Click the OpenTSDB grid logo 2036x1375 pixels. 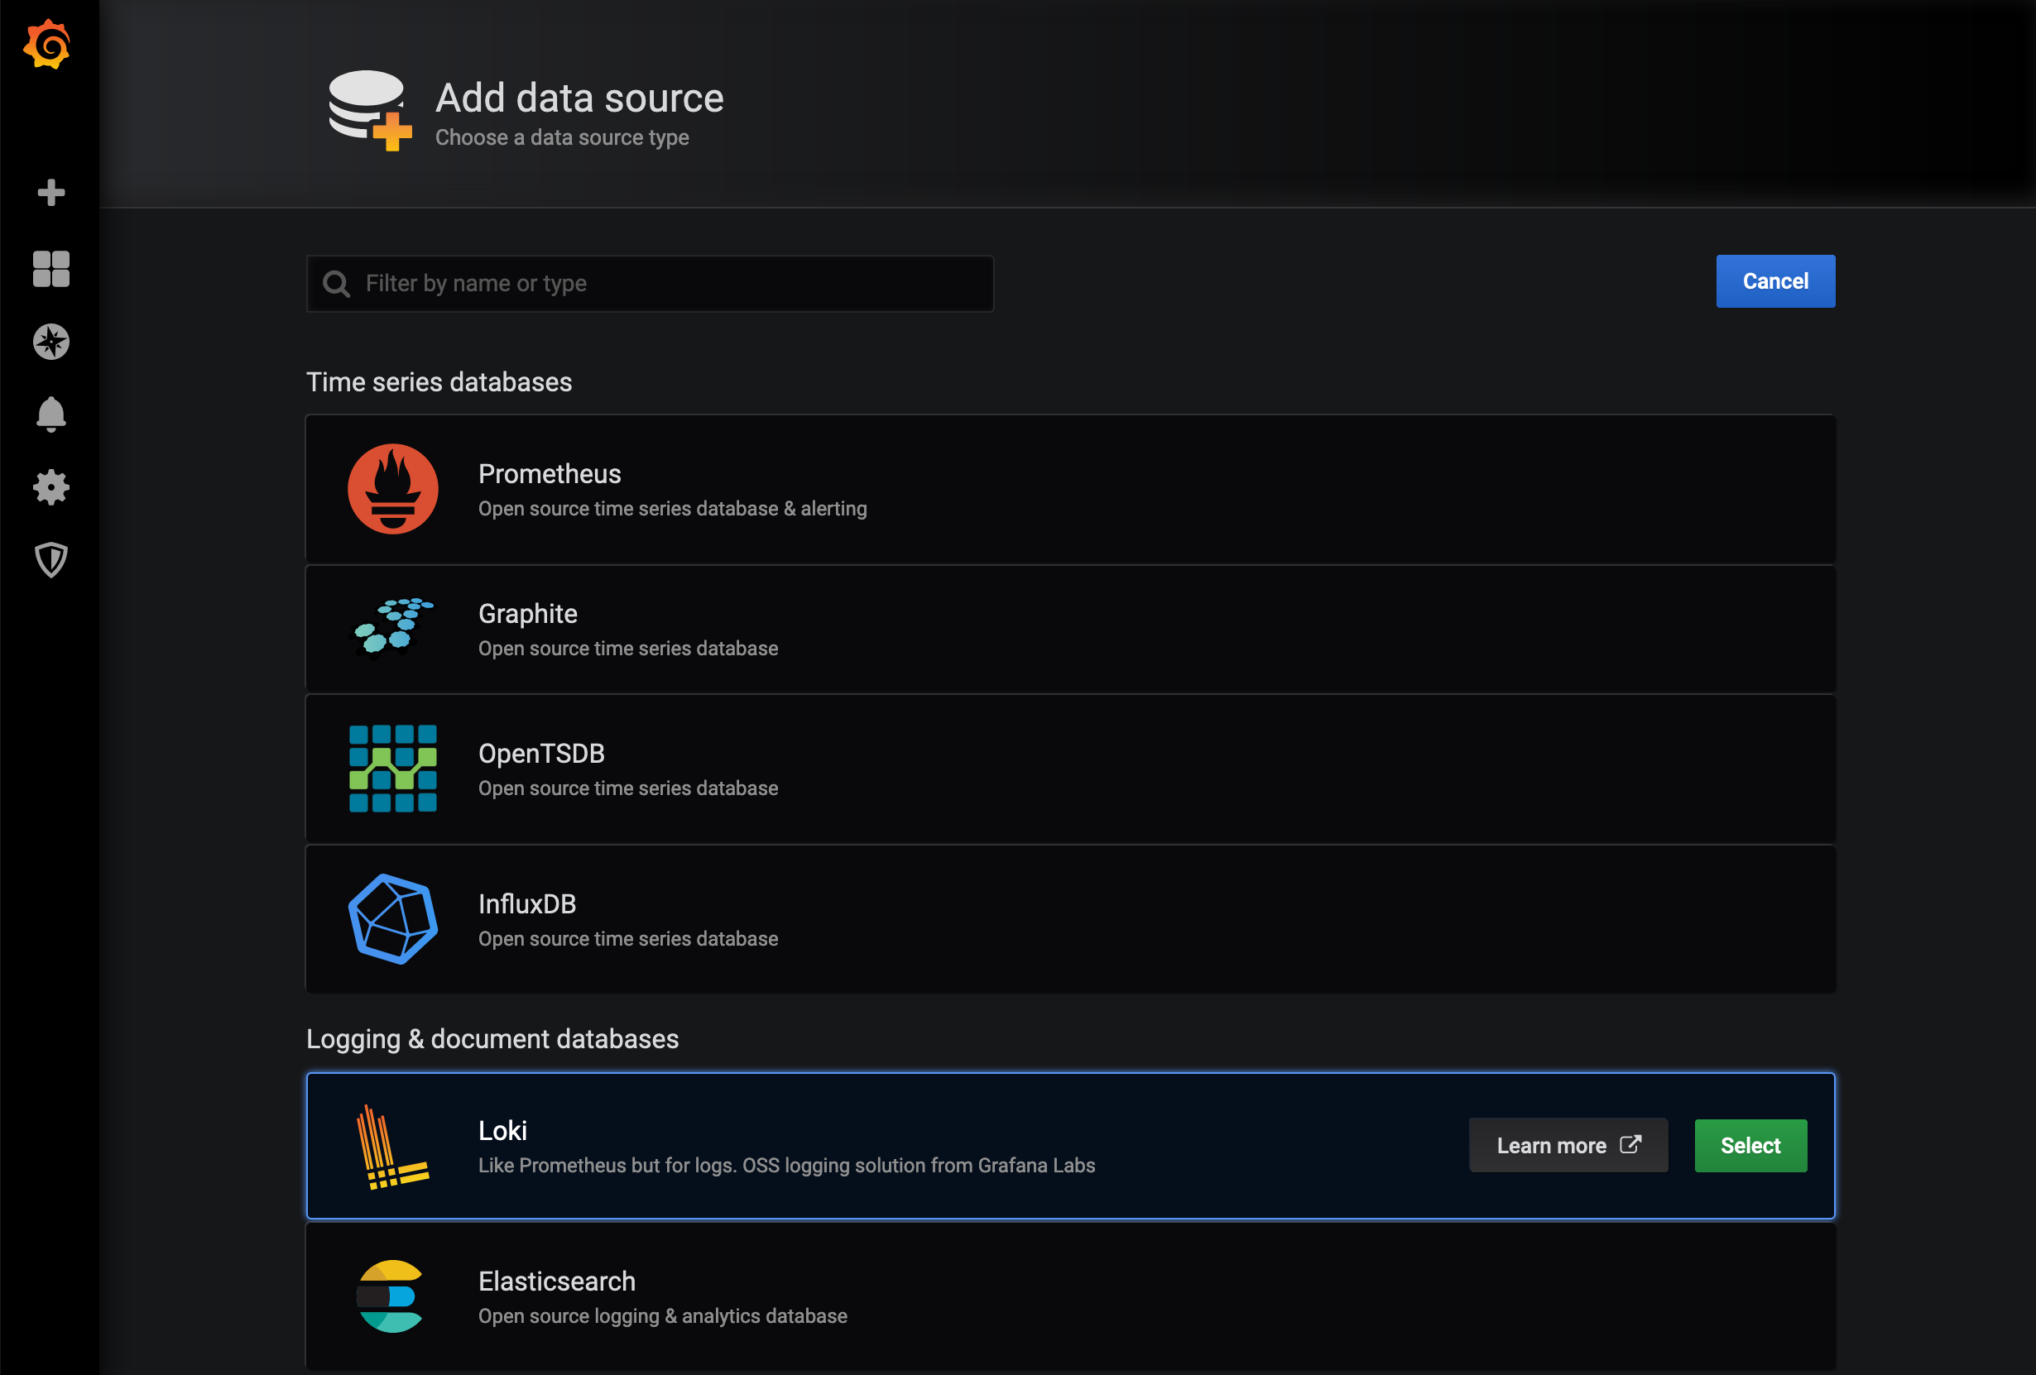click(392, 768)
